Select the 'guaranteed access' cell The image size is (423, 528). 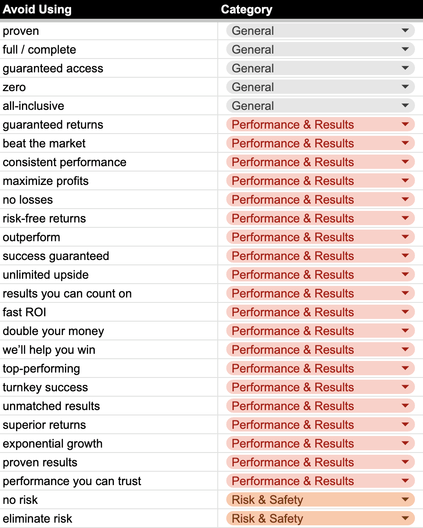tap(109, 68)
